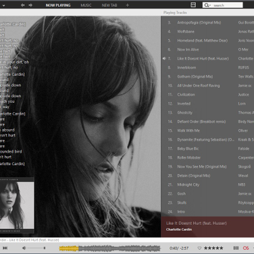The width and height of the screenshot is (254, 254).
Task: Click Charlotte Cardin artist name in red panel
Action: tap(179, 230)
